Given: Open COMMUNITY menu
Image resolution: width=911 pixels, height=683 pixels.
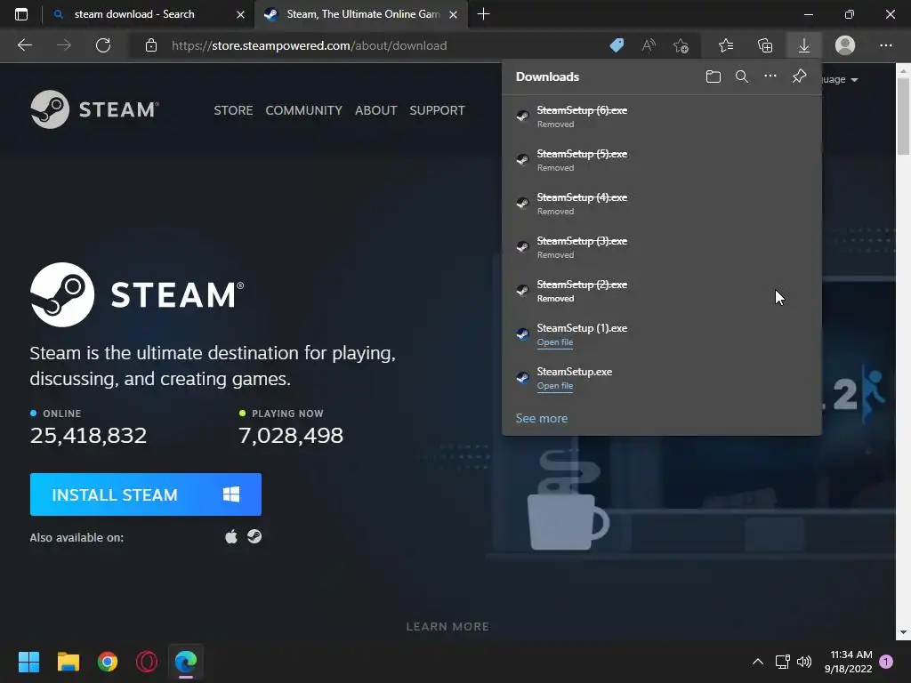Looking at the screenshot, I should tap(304, 110).
